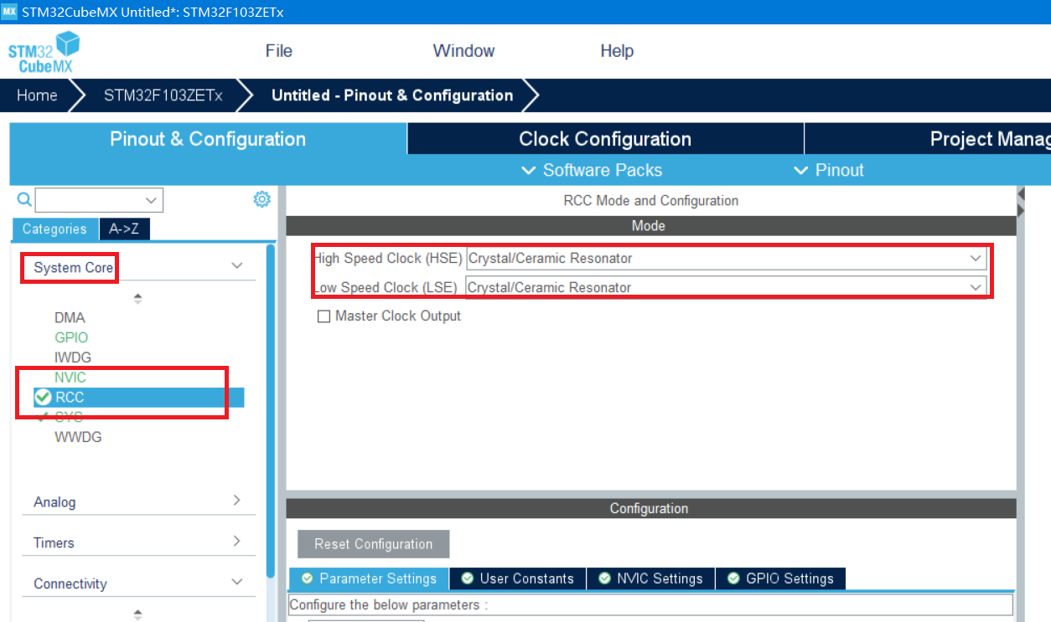This screenshot has width=1051, height=622.
Task: Click the 'RCC Mode and Configuration' title
Action: pos(651,201)
